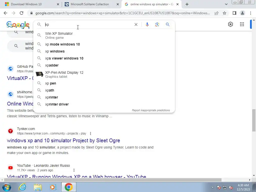Clear the search box with X
Screen dimensions: 256x192
(x=136, y=24)
